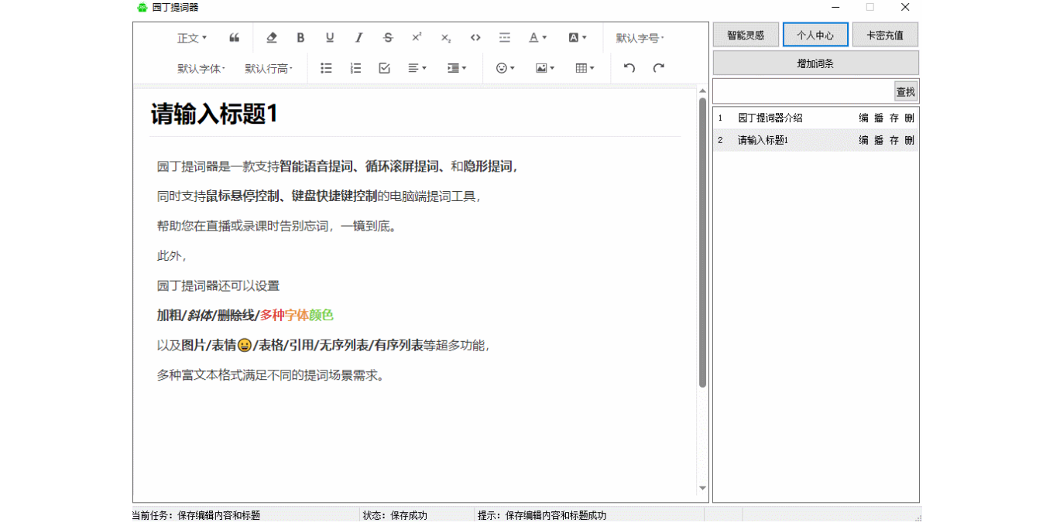Click the undo arrow icon
The height and width of the screenshot is (526, 1053).
coord(629,68)
